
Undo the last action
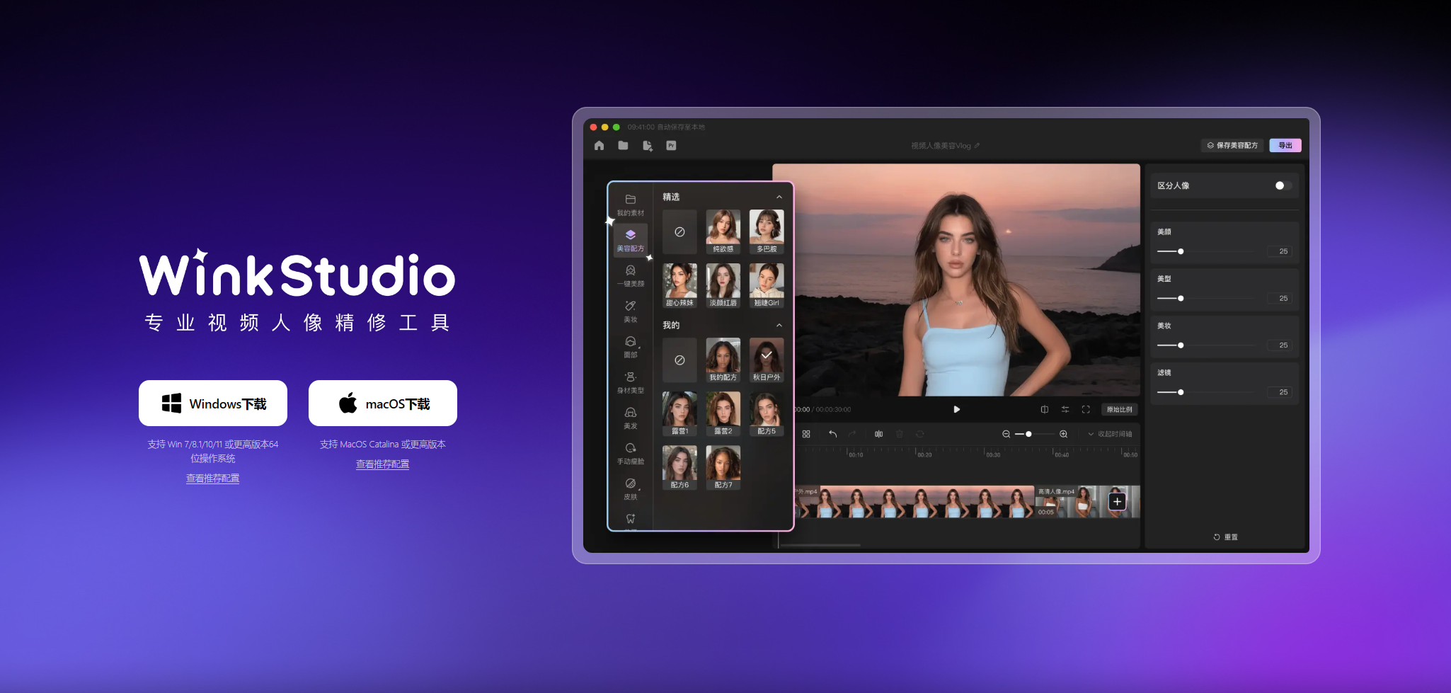click(833, 434)
